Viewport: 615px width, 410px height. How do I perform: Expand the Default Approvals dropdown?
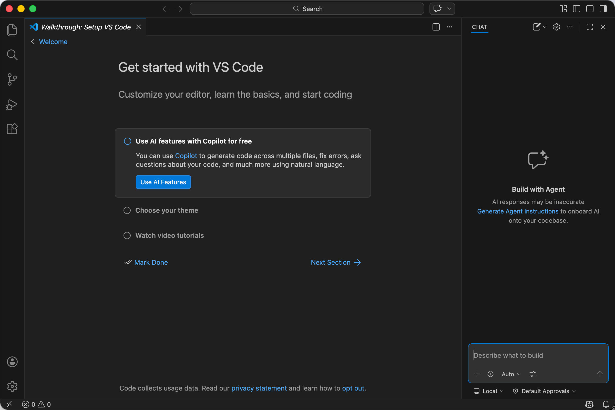pos(545,391)
